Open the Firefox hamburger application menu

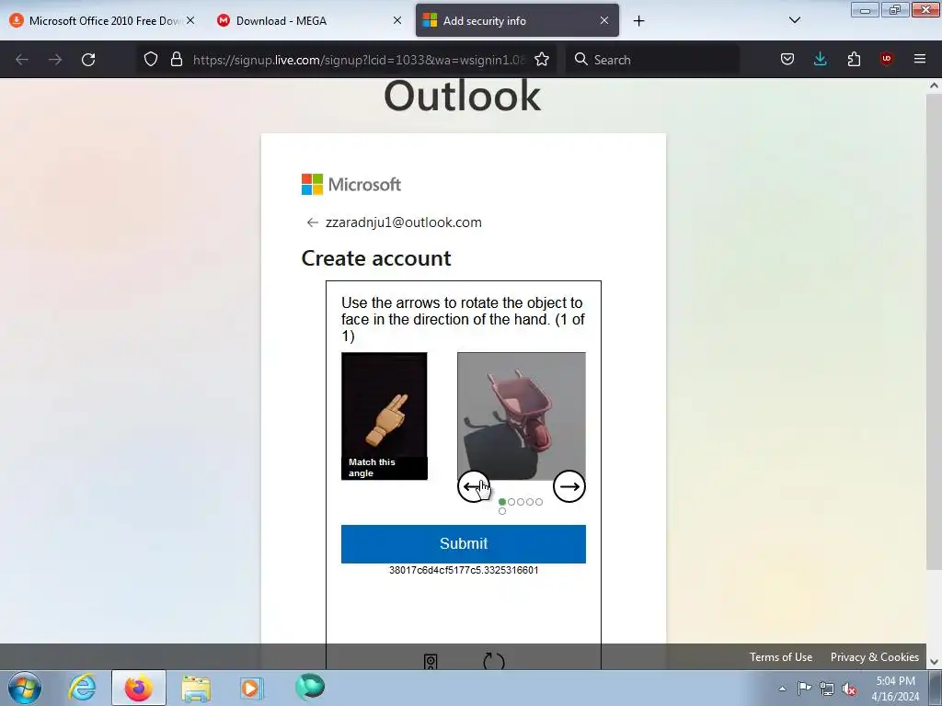[920, 59]
